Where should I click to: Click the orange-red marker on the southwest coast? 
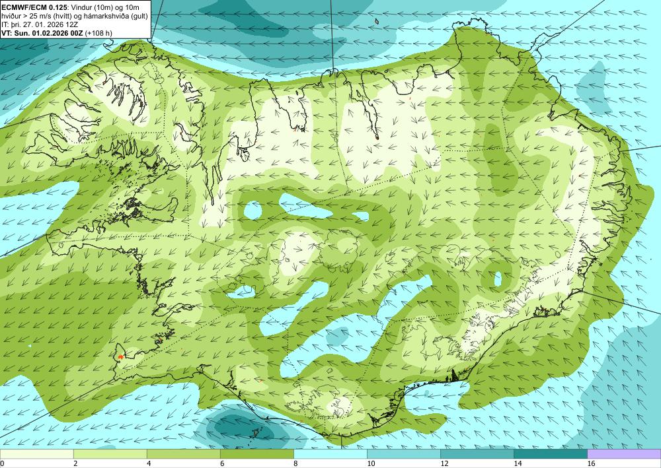click(120, 356)
